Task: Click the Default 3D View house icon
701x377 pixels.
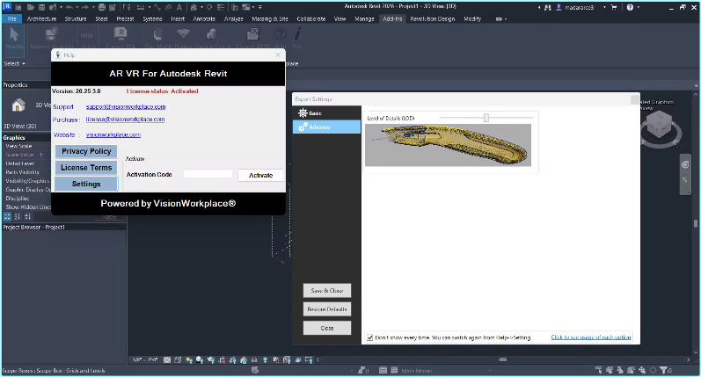Action: tap(194, 7)
